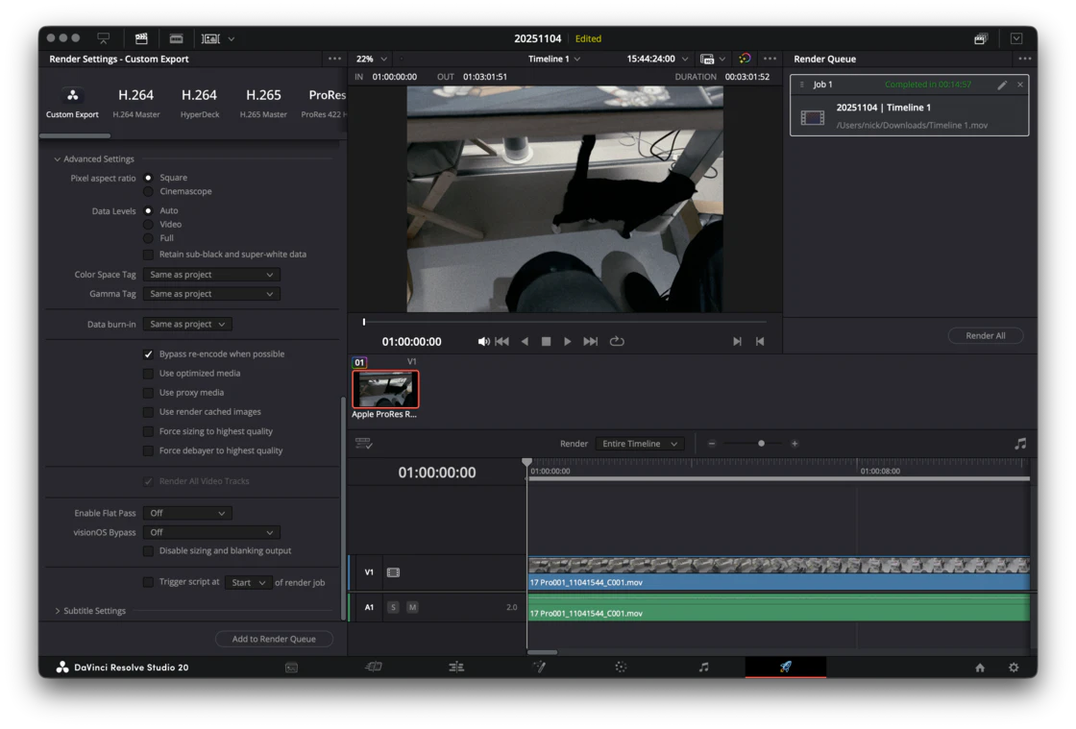Click the loop playback icon
The width and height of the screenshot is (1076, 729).
click(x=617, y=341)
